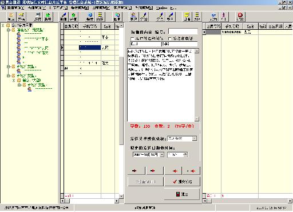Open the dropdown below the red character count

pos(195,139)
